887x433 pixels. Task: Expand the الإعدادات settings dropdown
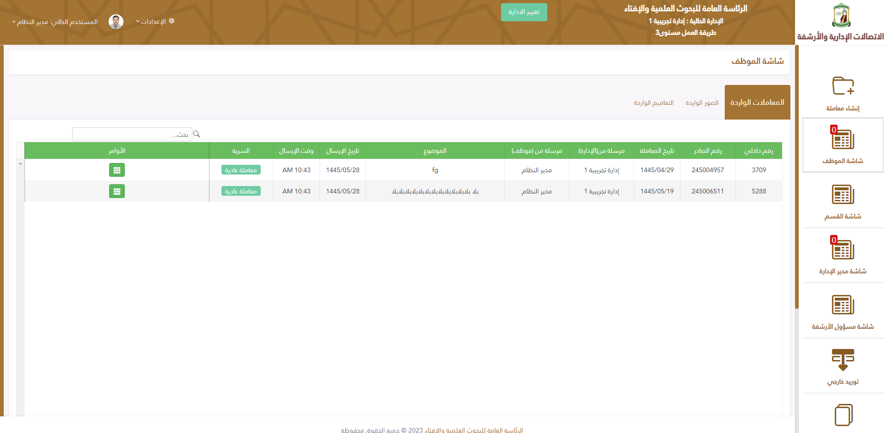155,22
